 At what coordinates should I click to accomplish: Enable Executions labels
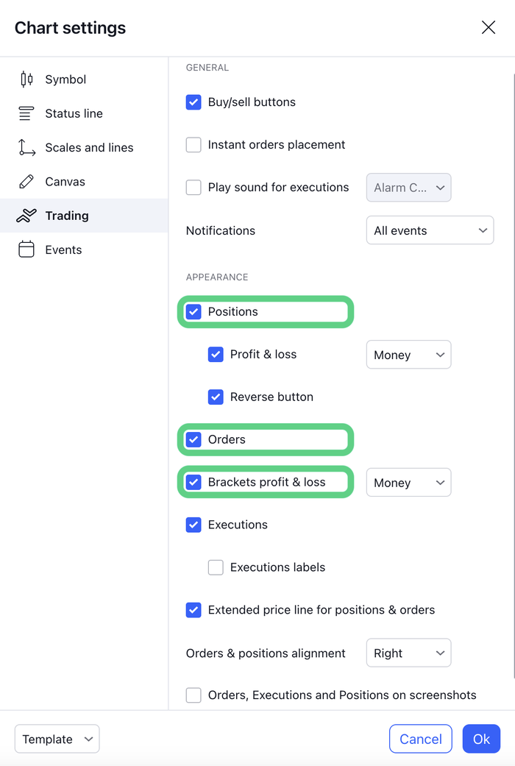(216, 567)
